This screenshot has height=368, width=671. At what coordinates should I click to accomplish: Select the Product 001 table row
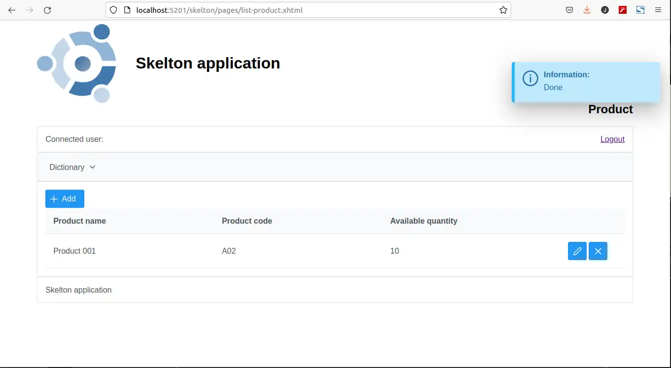[296, 251]
